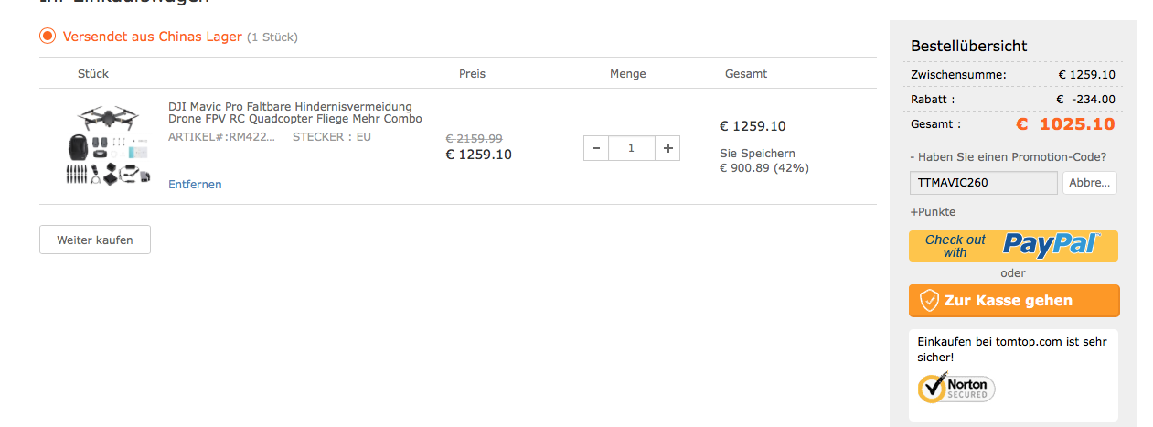Click the Norton checkmark icon
This screenshot has height=427, width=1153.
point(931,389)
